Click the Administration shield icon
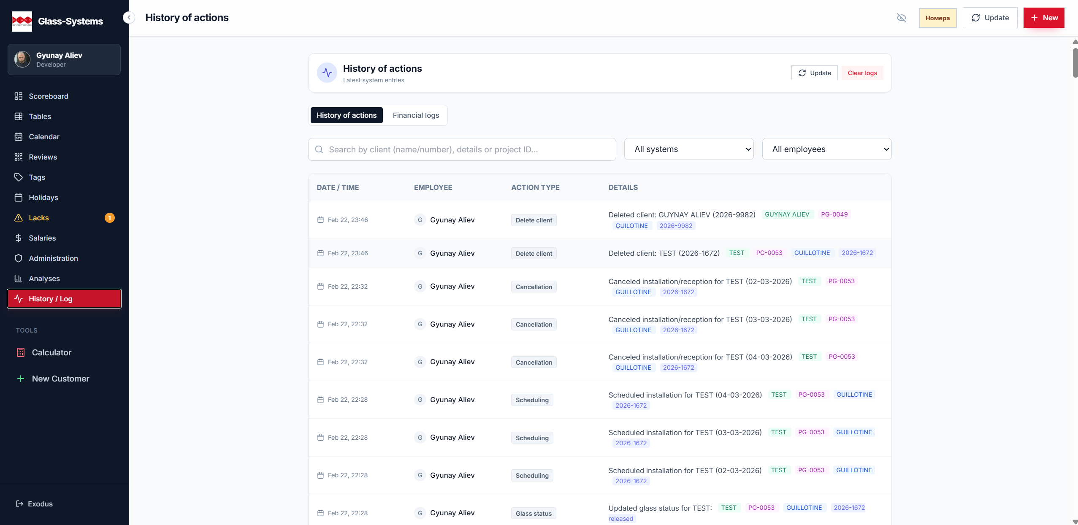Viewport: 1078px width, 525px height. 18,258
